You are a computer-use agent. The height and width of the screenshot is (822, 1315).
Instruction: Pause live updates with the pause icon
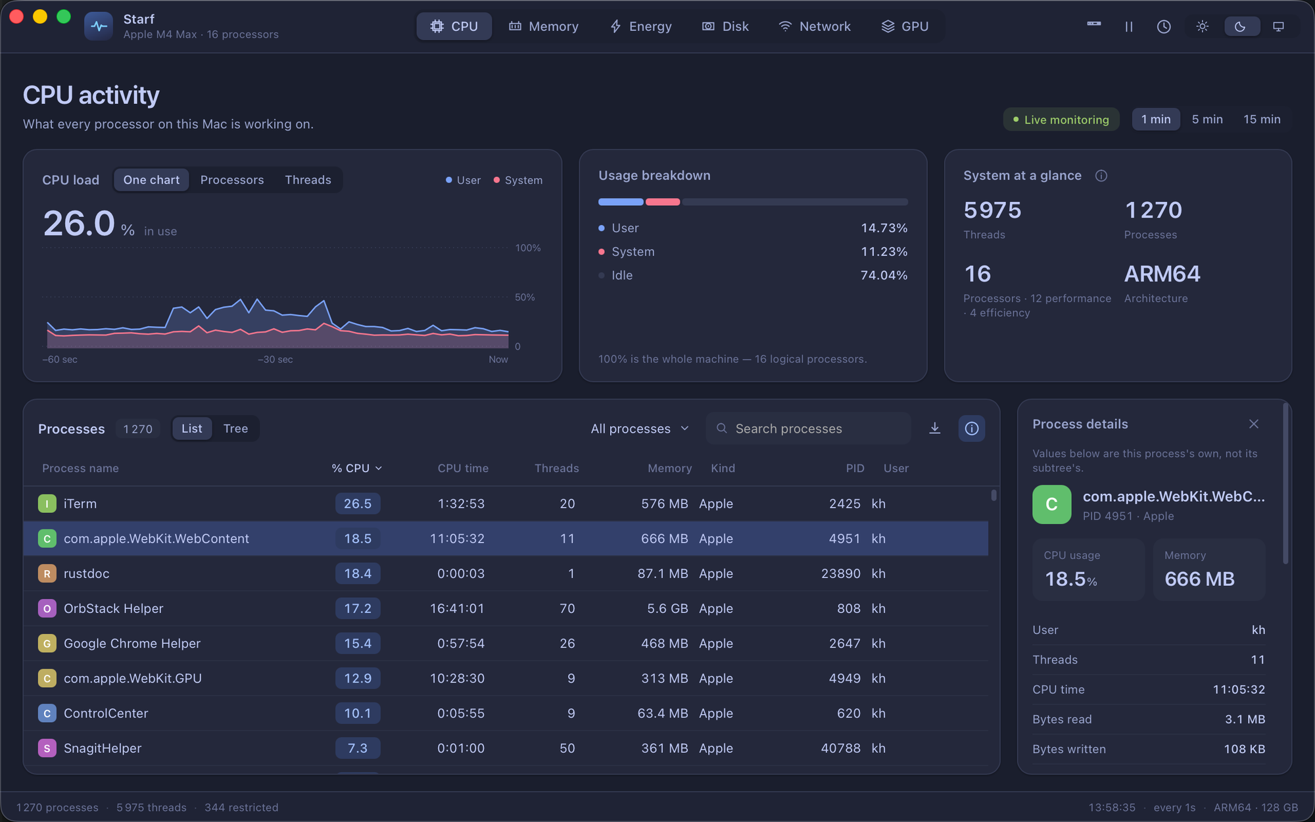pyautogui.click(x=1129, y=27)
